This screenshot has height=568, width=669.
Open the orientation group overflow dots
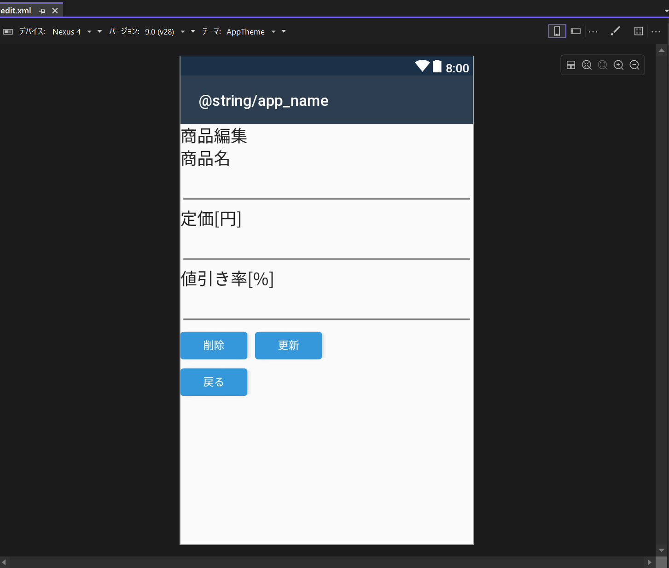pos(593,31)
